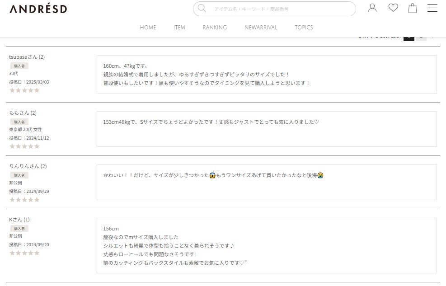Click the ANDRÉSD logo
Viewport: 446px width, 286px height.
pyautogui.click(x=38, y=9)
